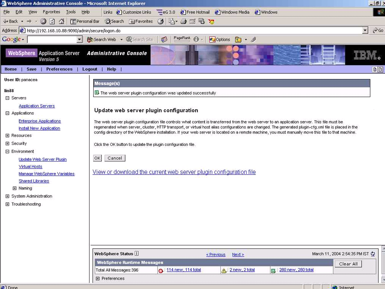Expand the System Administration node

(8, 196)
